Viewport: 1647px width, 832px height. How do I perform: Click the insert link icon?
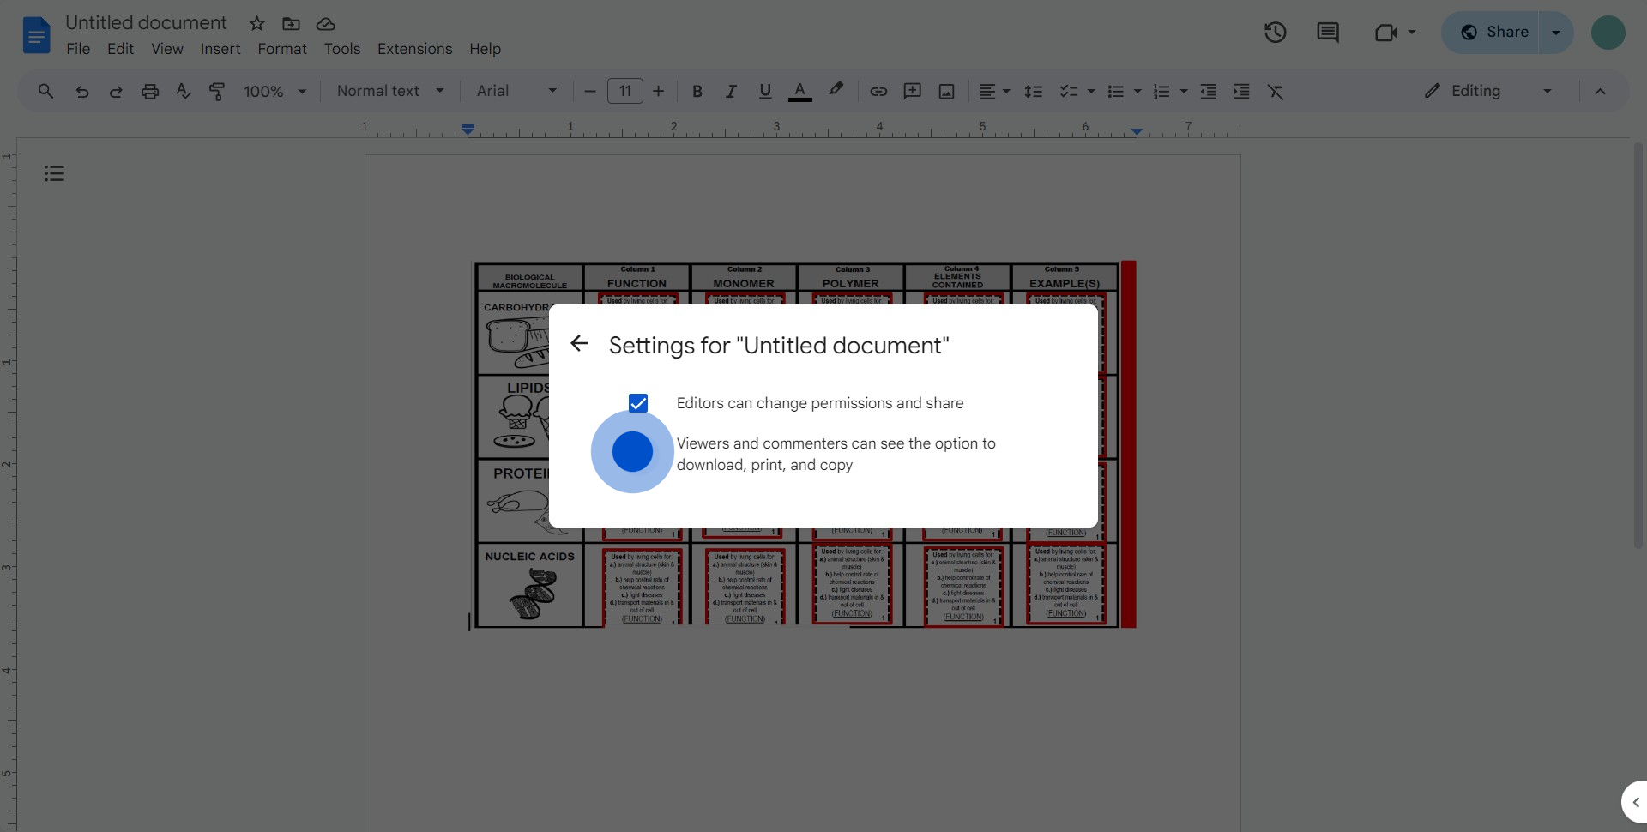(878, 91)
